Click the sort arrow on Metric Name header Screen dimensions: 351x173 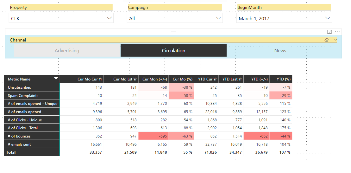coord(56,78)
